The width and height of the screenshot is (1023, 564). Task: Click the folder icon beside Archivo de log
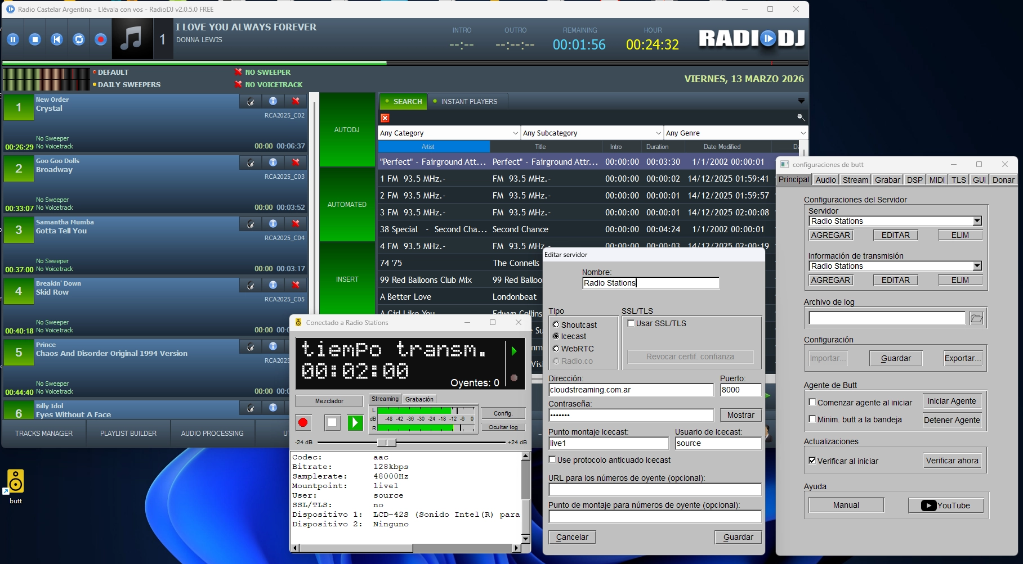976,318
